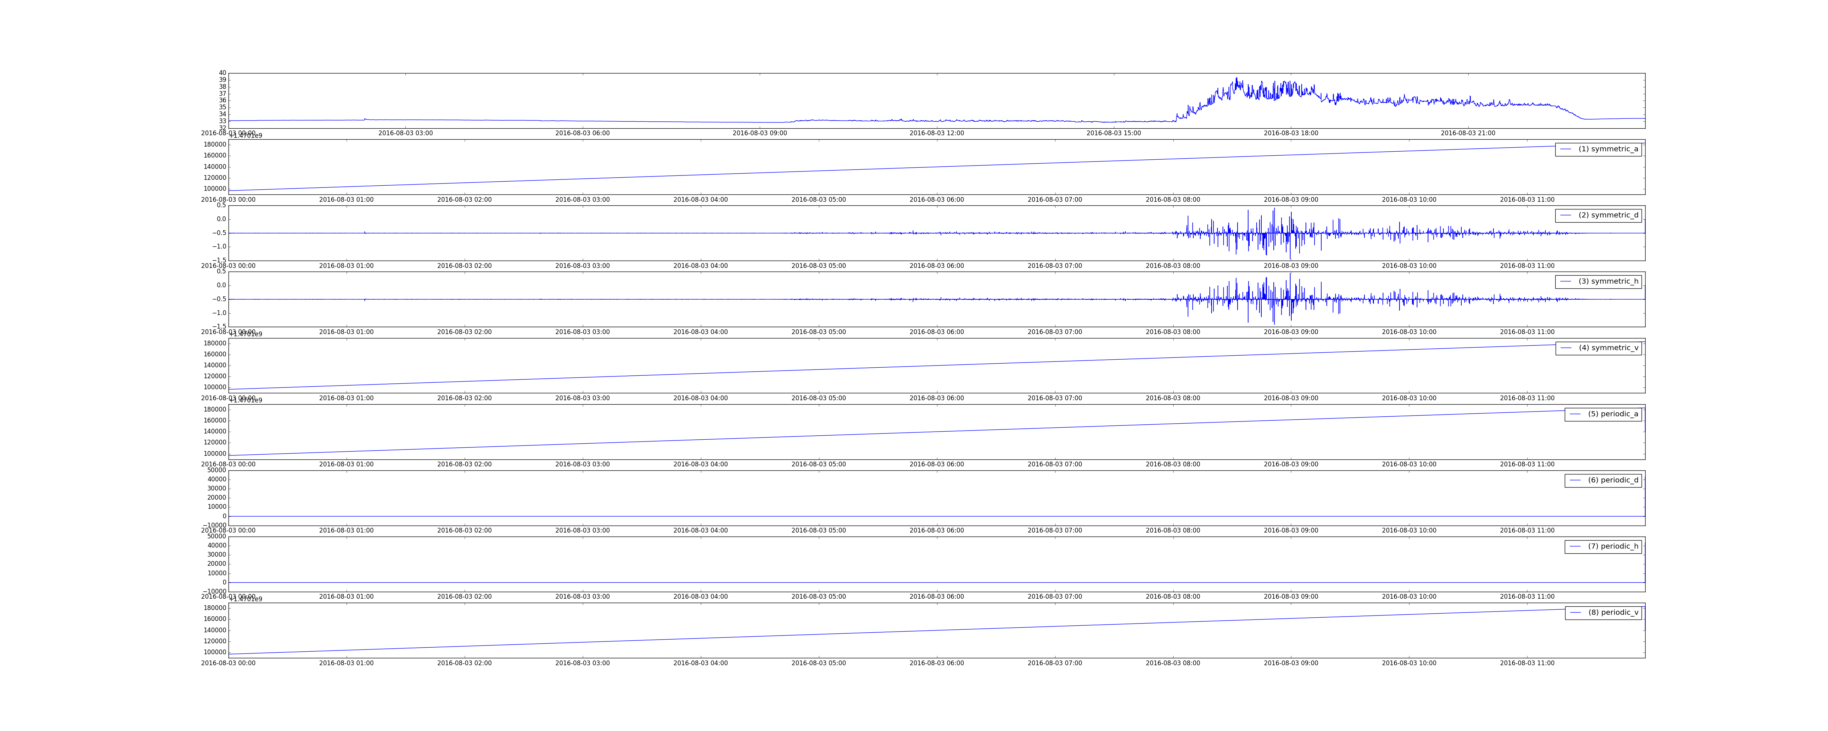Select the (3) symmetric_h legend label
The height and width of the screenshot is (731, 1828).
[1608, 282]
